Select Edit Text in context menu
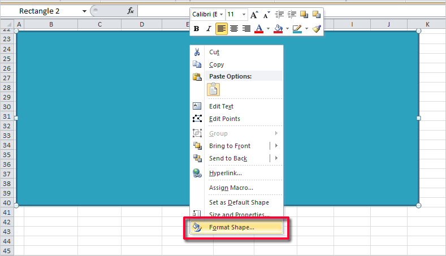Image resolution: width=446 pixels, height=256 pixels. (237, 106)
